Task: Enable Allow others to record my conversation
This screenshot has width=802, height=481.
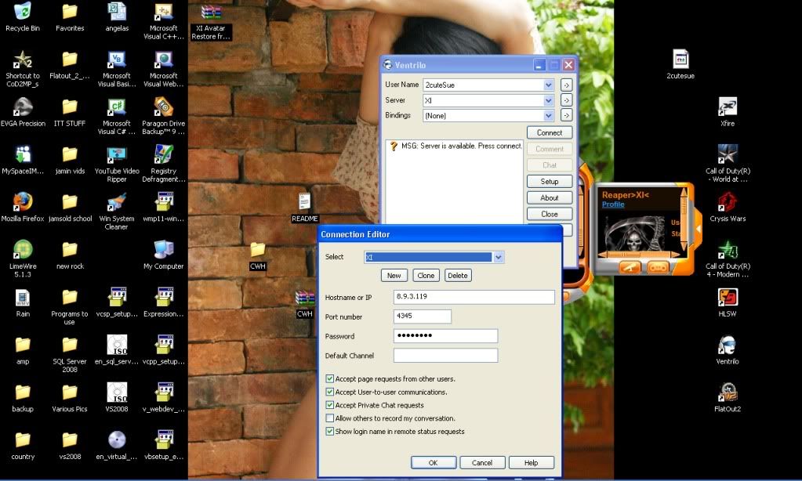Action: [330, 418]
